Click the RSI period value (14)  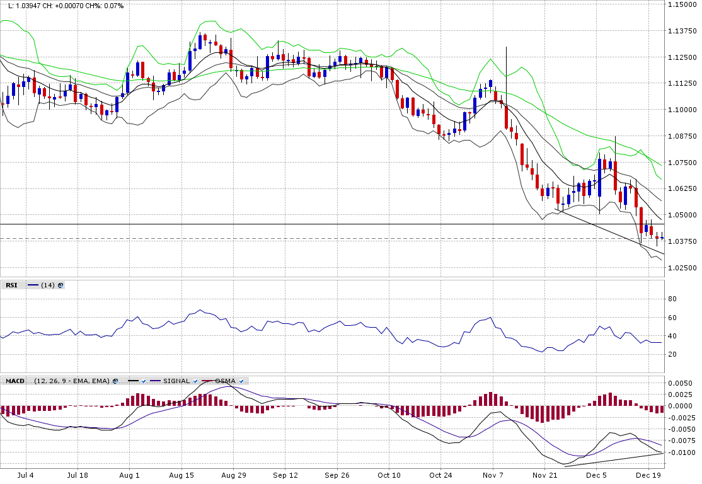pyautogui.click(x=48, y=285)
